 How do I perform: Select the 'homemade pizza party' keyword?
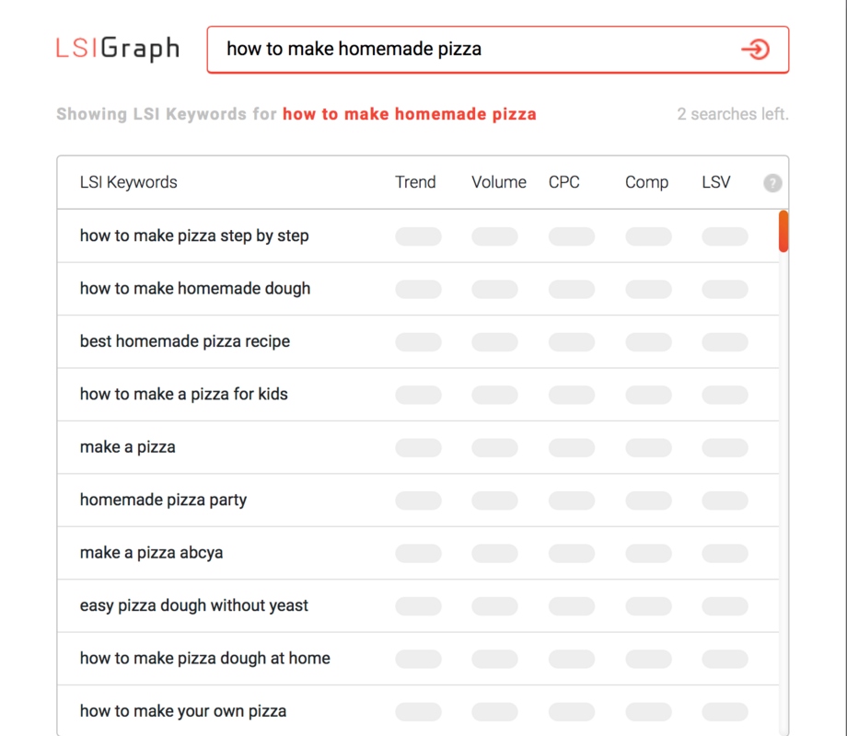163,500
